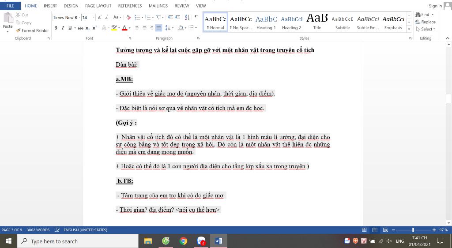Click the Replace button
The image size is (452, 248).
pyautogui.click(x=426, y=22)
